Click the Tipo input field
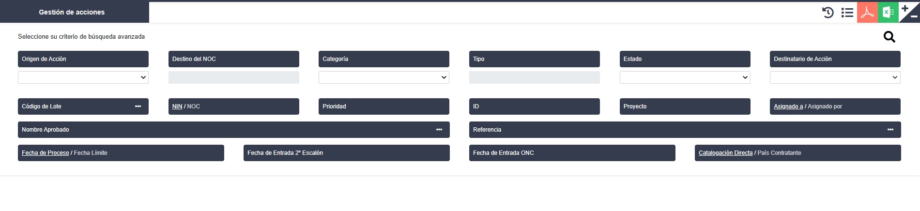920x211 pixels. click(x=535, y=77)
